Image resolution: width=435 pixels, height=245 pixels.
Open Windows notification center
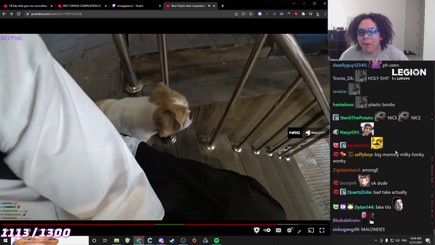tap(428, 240)
